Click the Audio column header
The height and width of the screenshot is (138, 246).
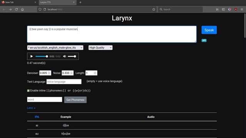coord(151,117)
